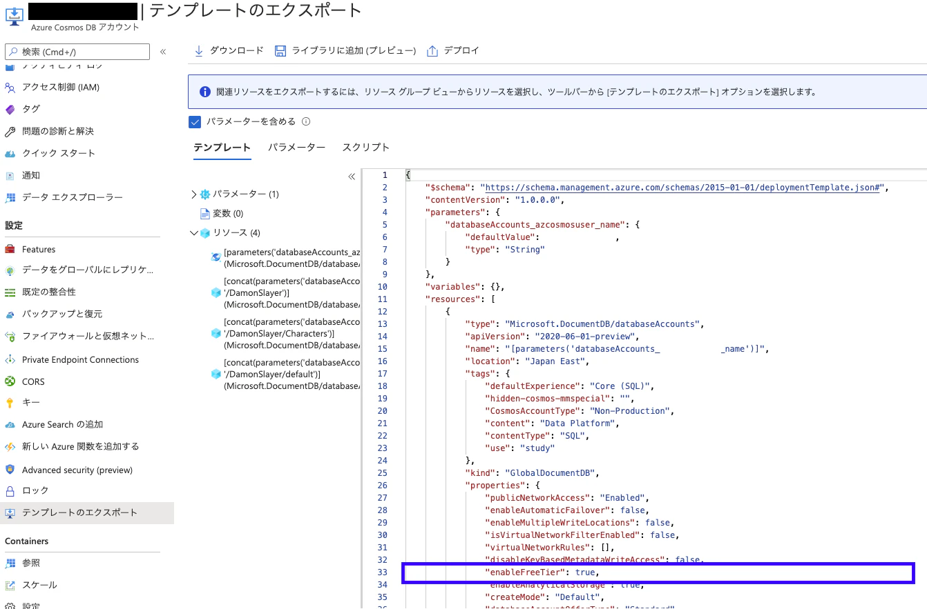
Task: Click the Private Endpoint Connections icon
Action: coord(10,359)
